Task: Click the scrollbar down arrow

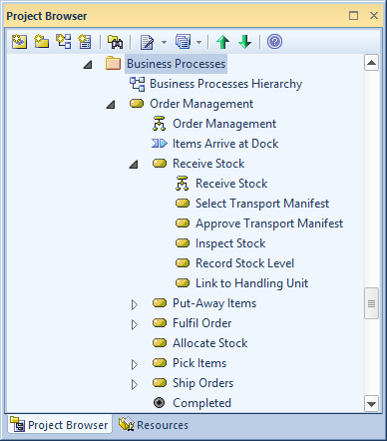Action: coord(371,404)
